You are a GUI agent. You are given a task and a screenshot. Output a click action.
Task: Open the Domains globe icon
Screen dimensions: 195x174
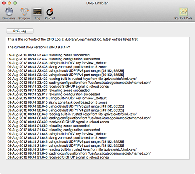point(9,12)
